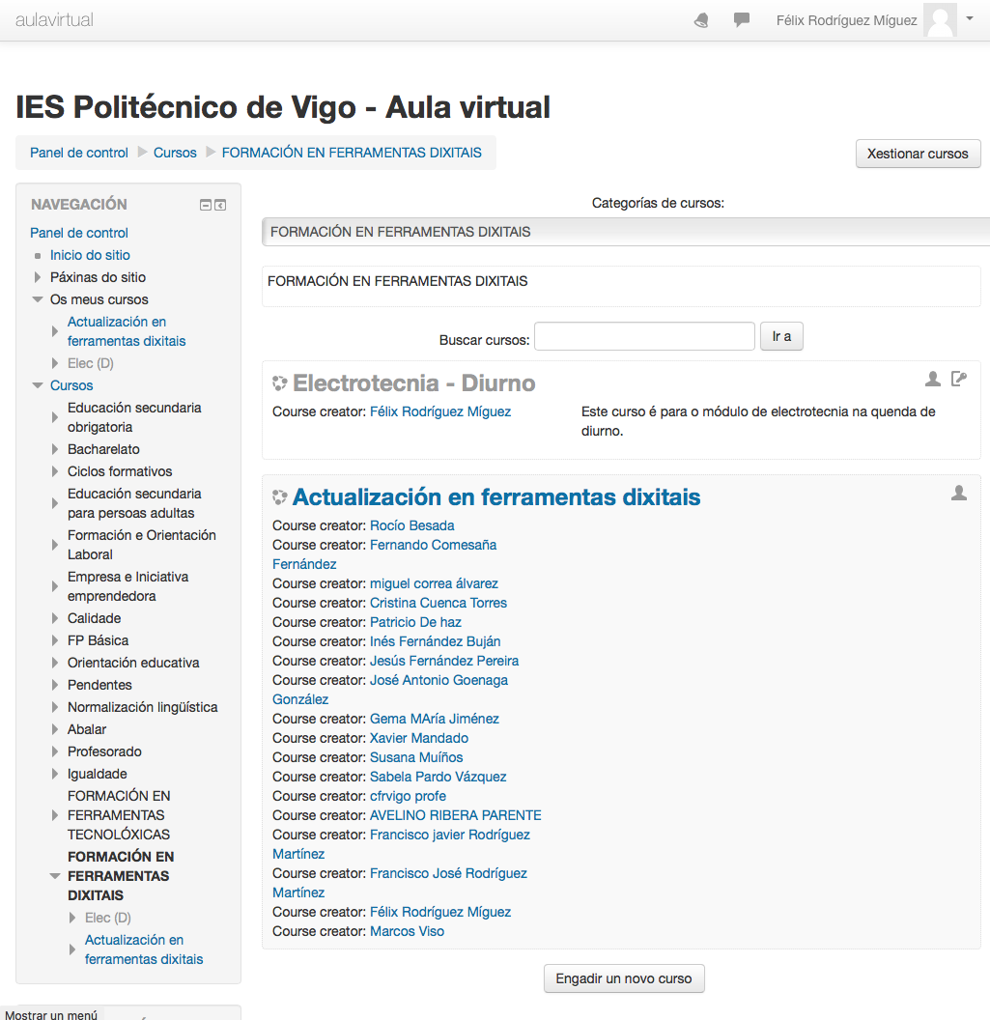Expand the Ciclos formativos category
The image size is (990, 1020).
point(55,471)
